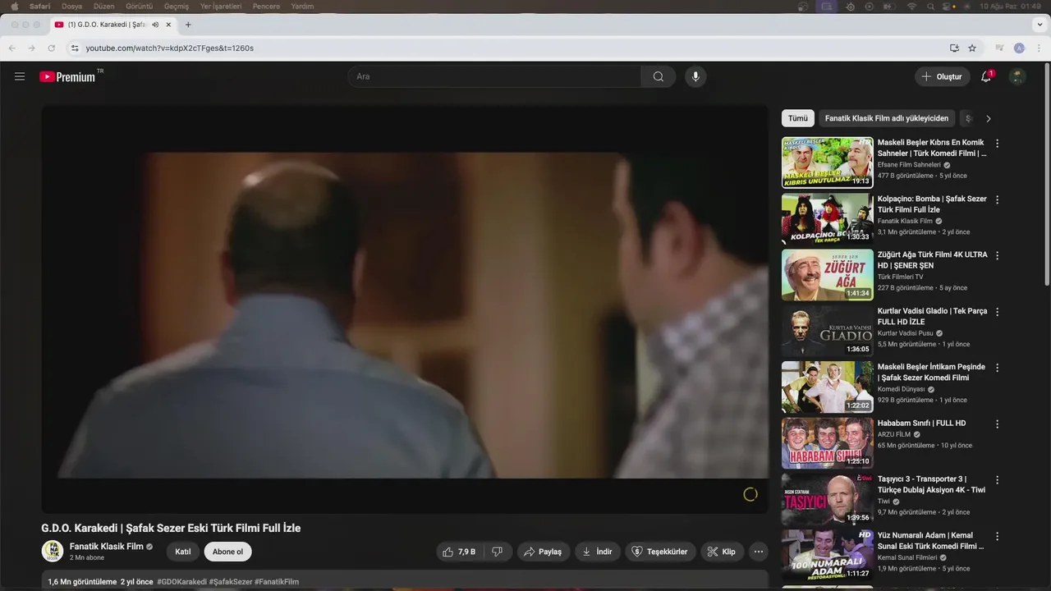The width and height of the screenshot is (1051, 591).
Task: Click the video player area
Action: click(x=405, y=309)
